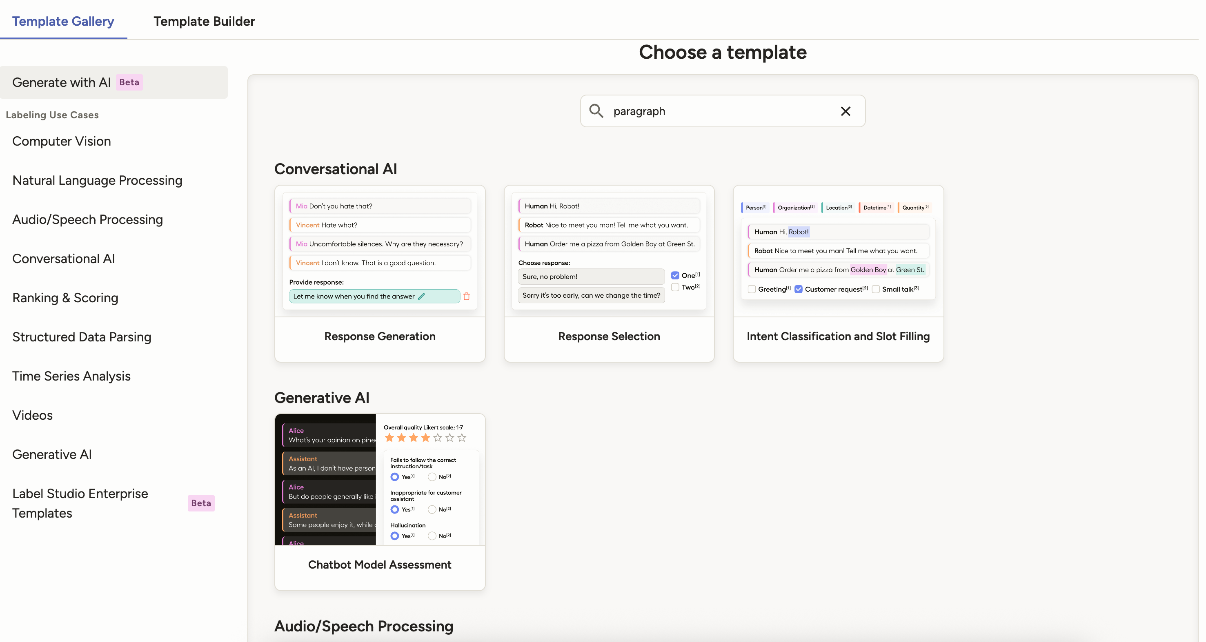Clear the search field using the X icon
This screenshot has width=1206, height=642.
point(845,111)
